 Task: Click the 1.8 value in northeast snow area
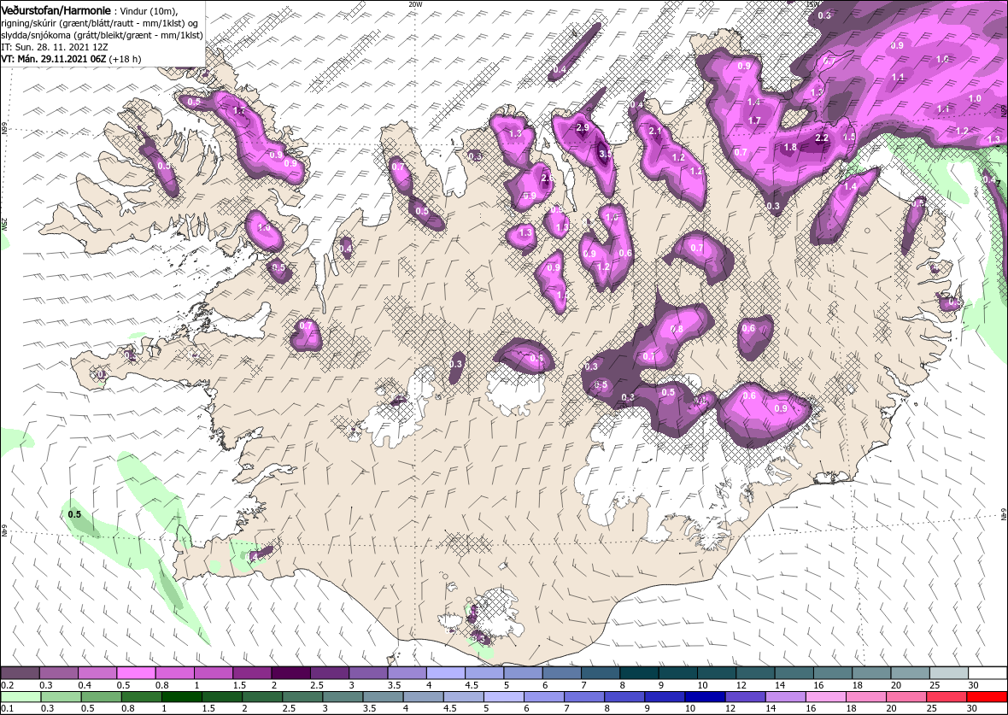pos(791,147)
